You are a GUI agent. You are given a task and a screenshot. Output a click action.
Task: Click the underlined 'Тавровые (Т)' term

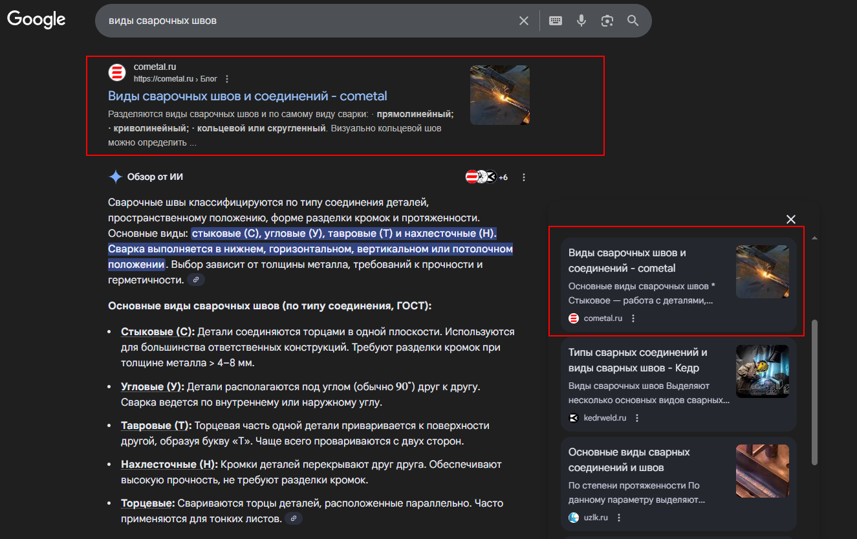coord(156,426)
